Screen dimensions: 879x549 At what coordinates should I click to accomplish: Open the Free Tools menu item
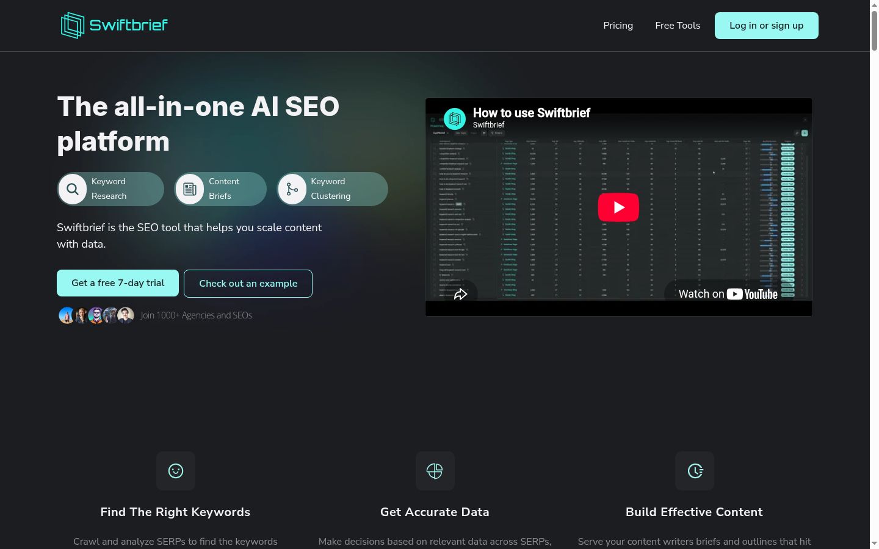coord(678,26)
